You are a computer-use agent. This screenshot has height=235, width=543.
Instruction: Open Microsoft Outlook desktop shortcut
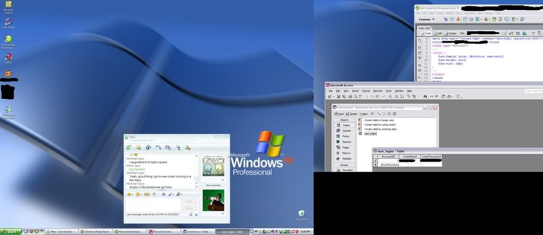[x=8, y=7]
